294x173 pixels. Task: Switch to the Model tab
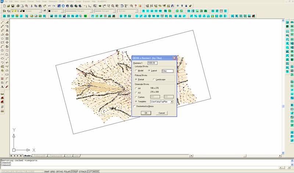tap(27, 156)
